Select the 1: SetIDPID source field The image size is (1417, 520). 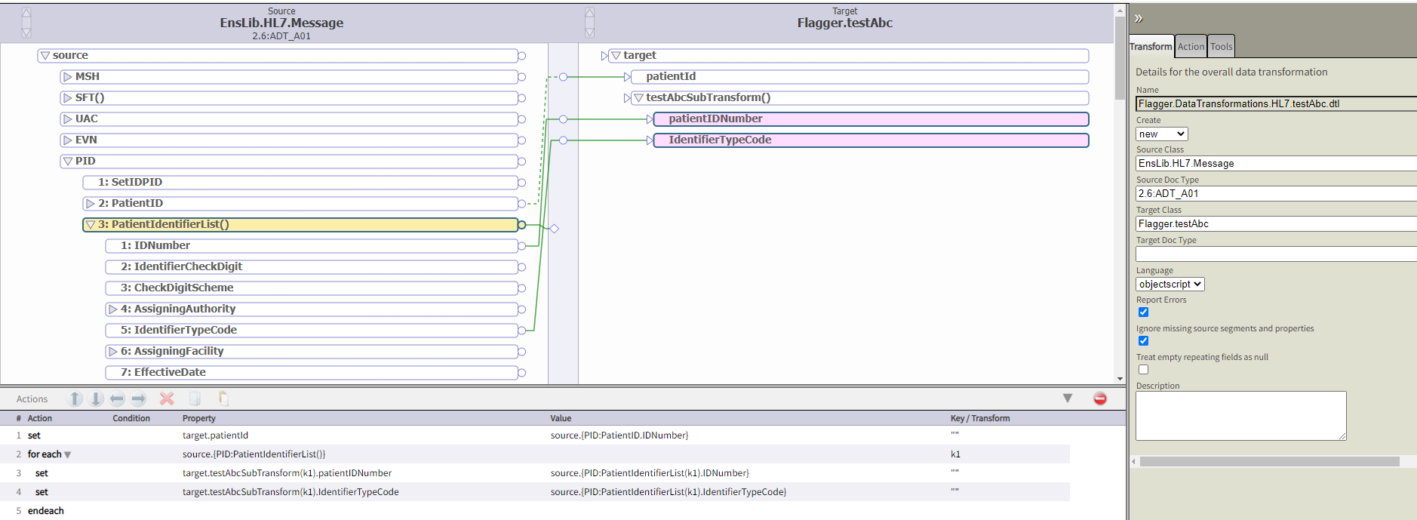tap(300, 183)
